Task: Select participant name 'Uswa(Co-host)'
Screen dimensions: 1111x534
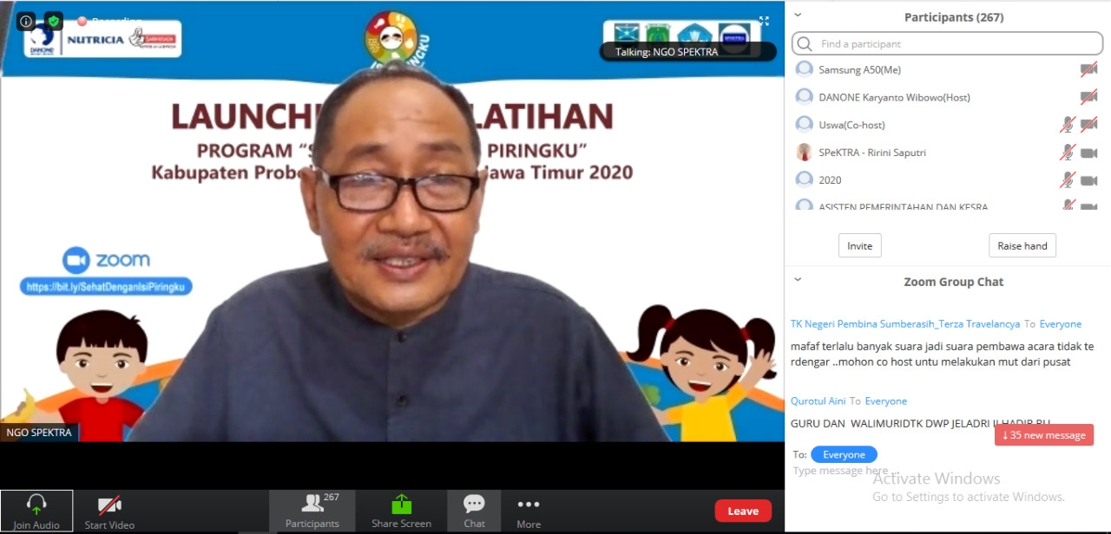Action: coord(851,125)
